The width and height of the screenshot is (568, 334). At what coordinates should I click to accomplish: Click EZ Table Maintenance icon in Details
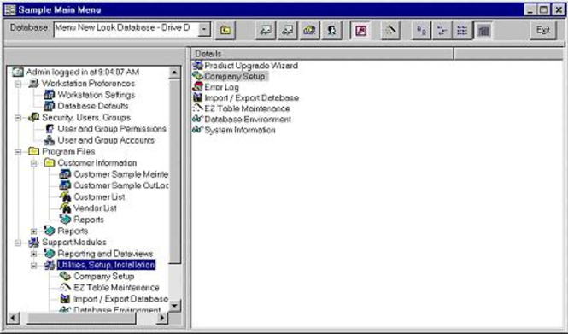pyautogui.click(x=198, y=108)
